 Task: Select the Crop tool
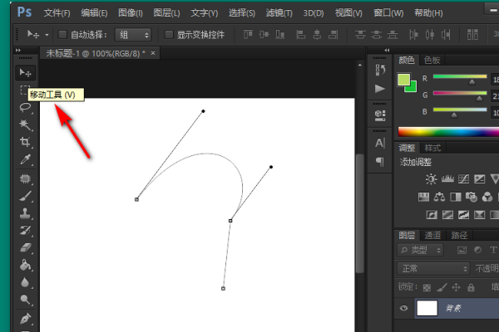pyautogui.click(x=25, y=142)
